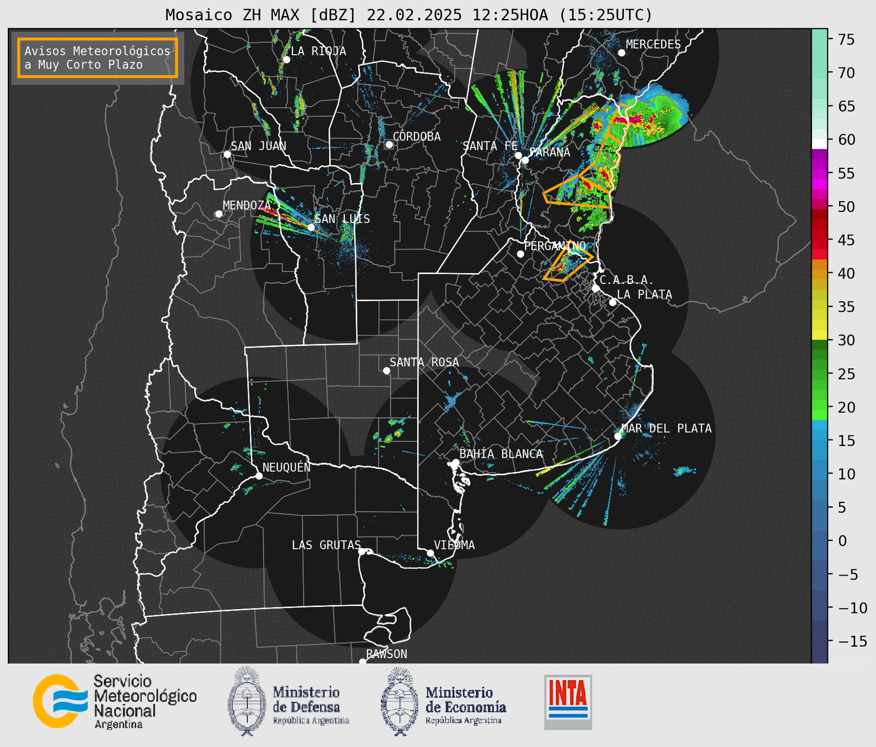This screenshot has height=747, width=876.
Task: Click the Ministerio de Defensa text
Action: coord(311,706)
